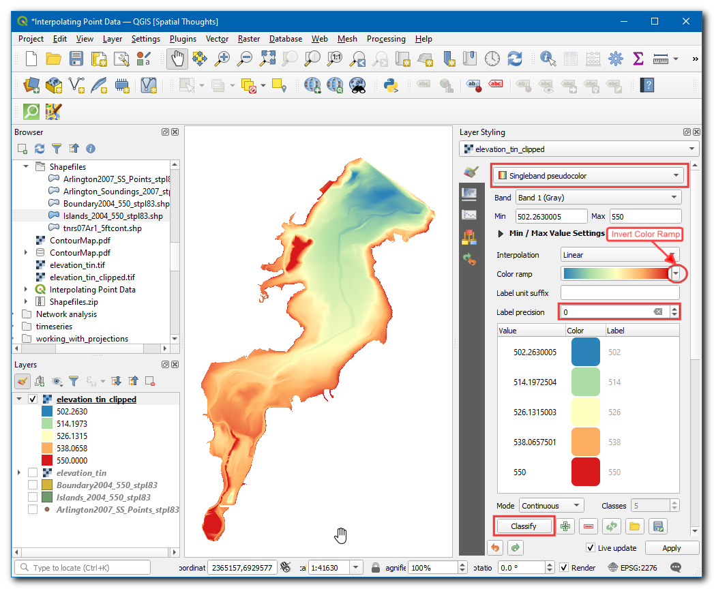Open the Histogram tab in Layer Styling
This screenshot has height=589, width=714.
click(469, 215)
